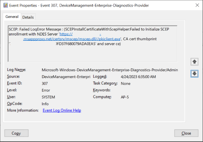The height and width of the screenshot is (142, 203).
Task: Click the OpCode value Info
Action: click(x=45, y=104)
